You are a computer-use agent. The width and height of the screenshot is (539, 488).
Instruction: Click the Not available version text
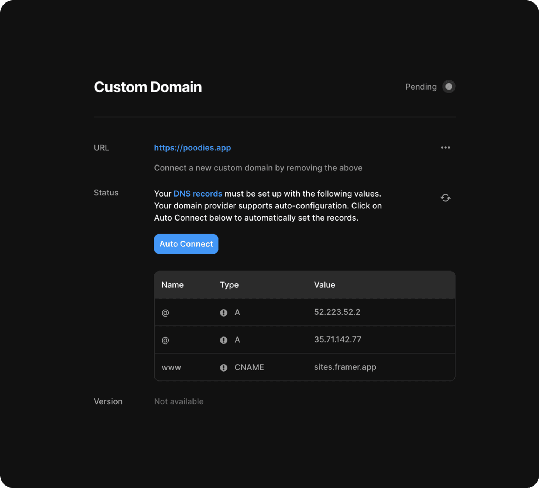click(179, 401)
